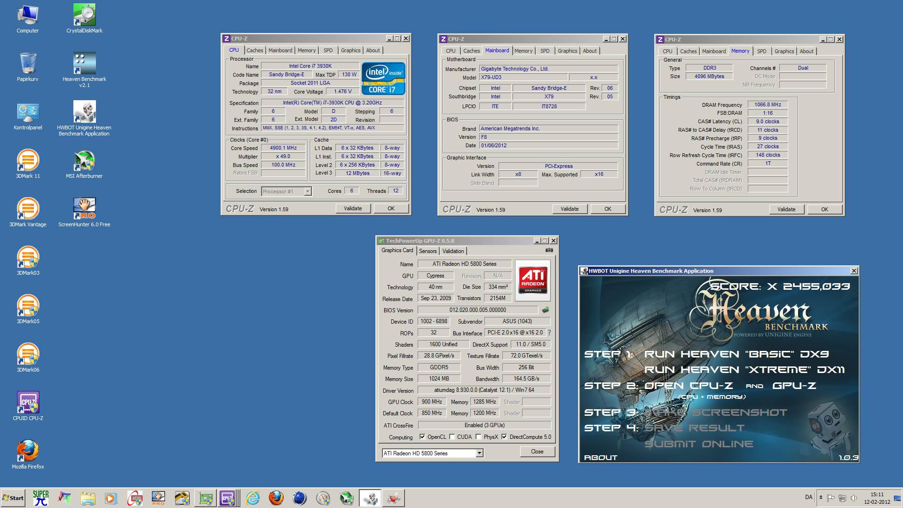Click the Close button in GPU-Z

(537, 452)
